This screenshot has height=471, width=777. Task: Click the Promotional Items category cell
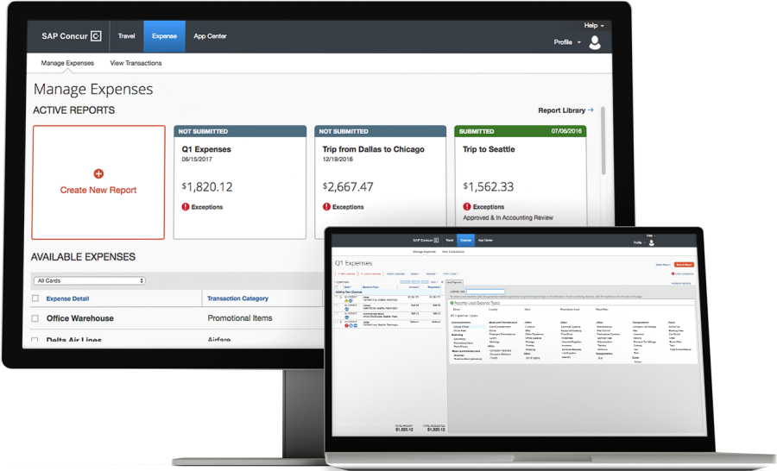coord(240,318)
